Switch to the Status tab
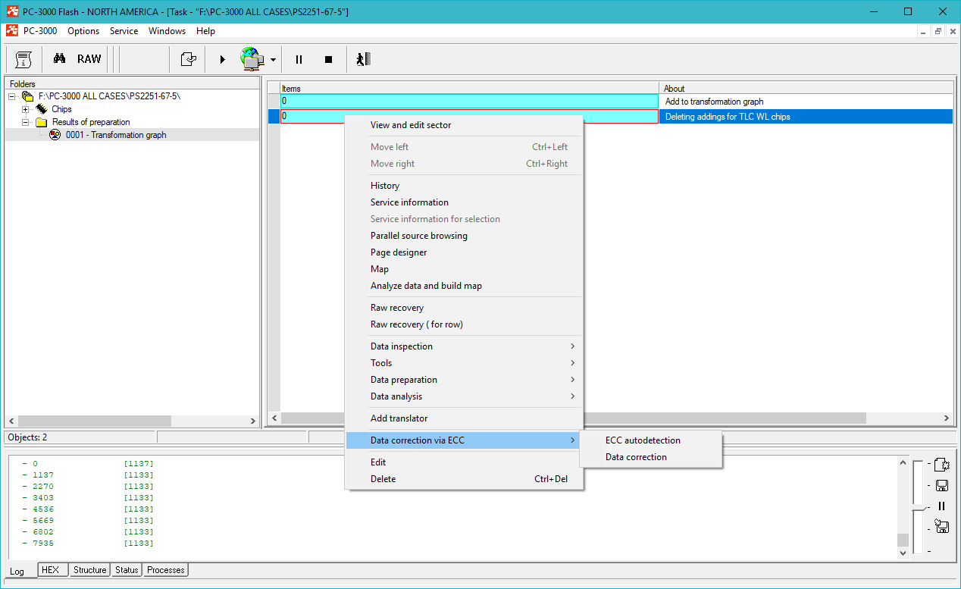Viewport: 961px width, 589px height. (x=127, y=570)
